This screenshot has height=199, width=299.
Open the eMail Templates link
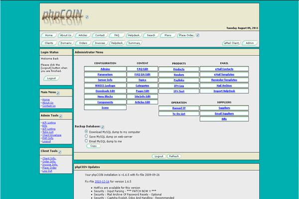[224, 75]
